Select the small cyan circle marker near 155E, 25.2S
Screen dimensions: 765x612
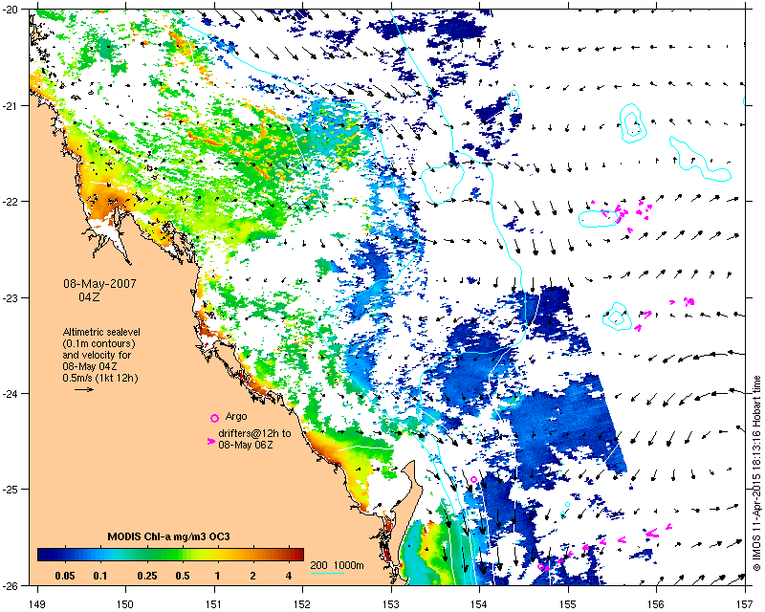click(567, 505)
